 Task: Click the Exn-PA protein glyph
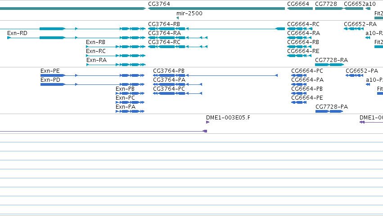[x=130, y=111]
